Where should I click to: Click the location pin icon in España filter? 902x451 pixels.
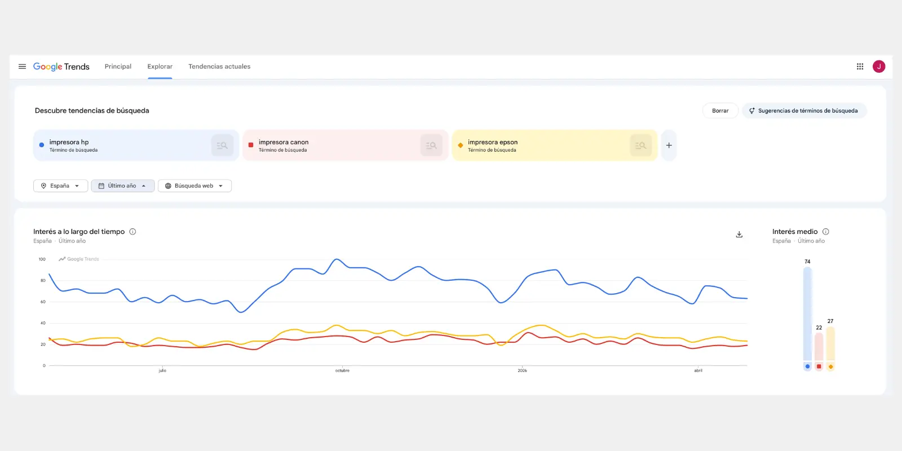coord(43,185)
